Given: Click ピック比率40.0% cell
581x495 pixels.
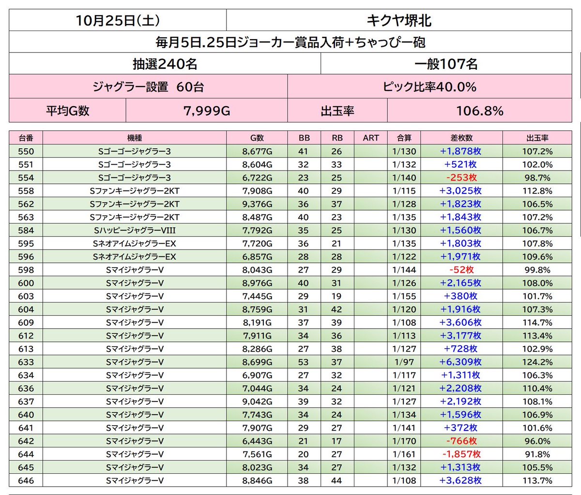Looking at the screenshot, I should pyautogui.click(x=430, y=87).
